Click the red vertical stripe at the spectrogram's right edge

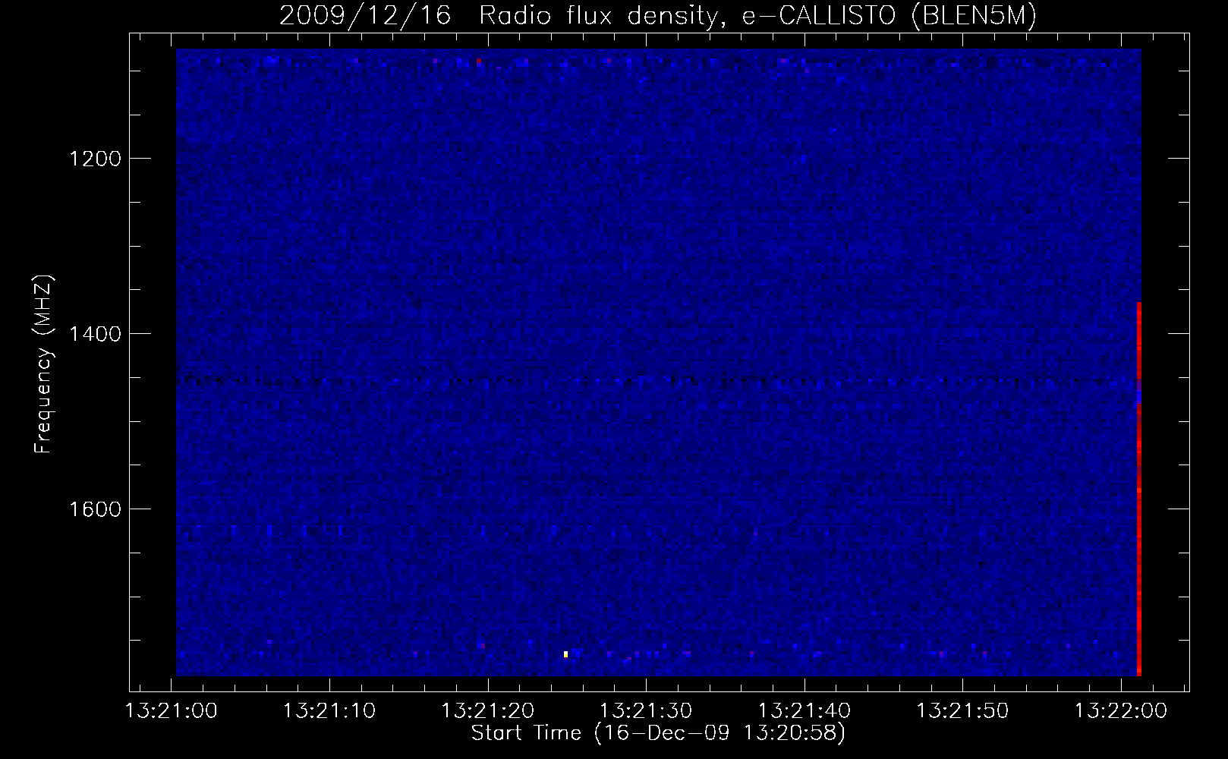(1139, 489)
